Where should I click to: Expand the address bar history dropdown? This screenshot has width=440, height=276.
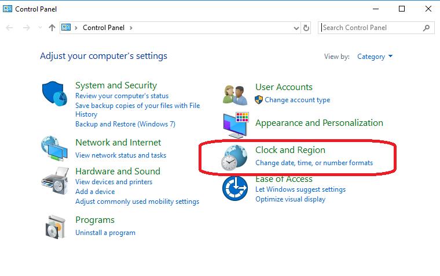click(296, 28)
